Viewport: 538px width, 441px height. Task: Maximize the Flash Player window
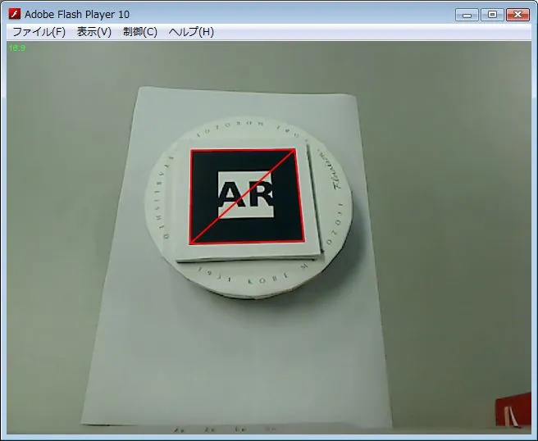point(492,15)
